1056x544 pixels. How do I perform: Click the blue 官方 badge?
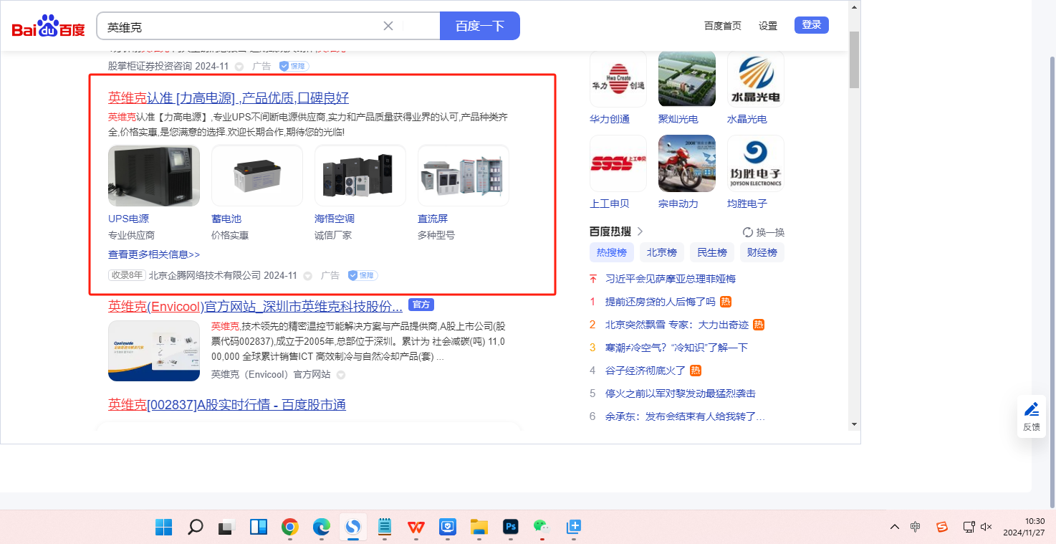click(421, 305)
